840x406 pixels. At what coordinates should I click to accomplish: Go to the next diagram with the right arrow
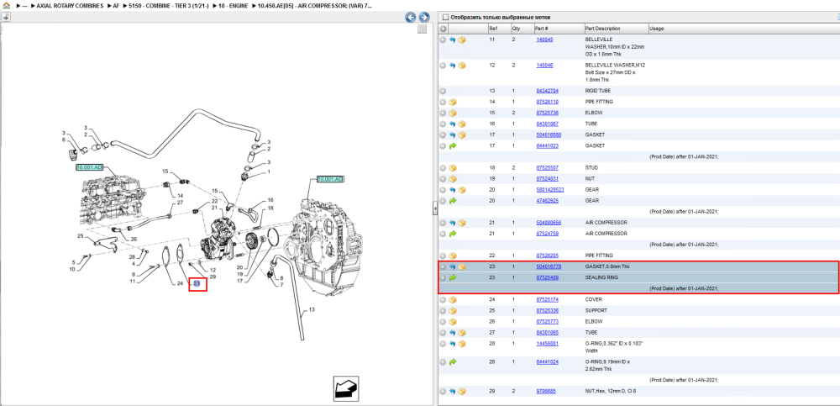[x=423, y=17]
